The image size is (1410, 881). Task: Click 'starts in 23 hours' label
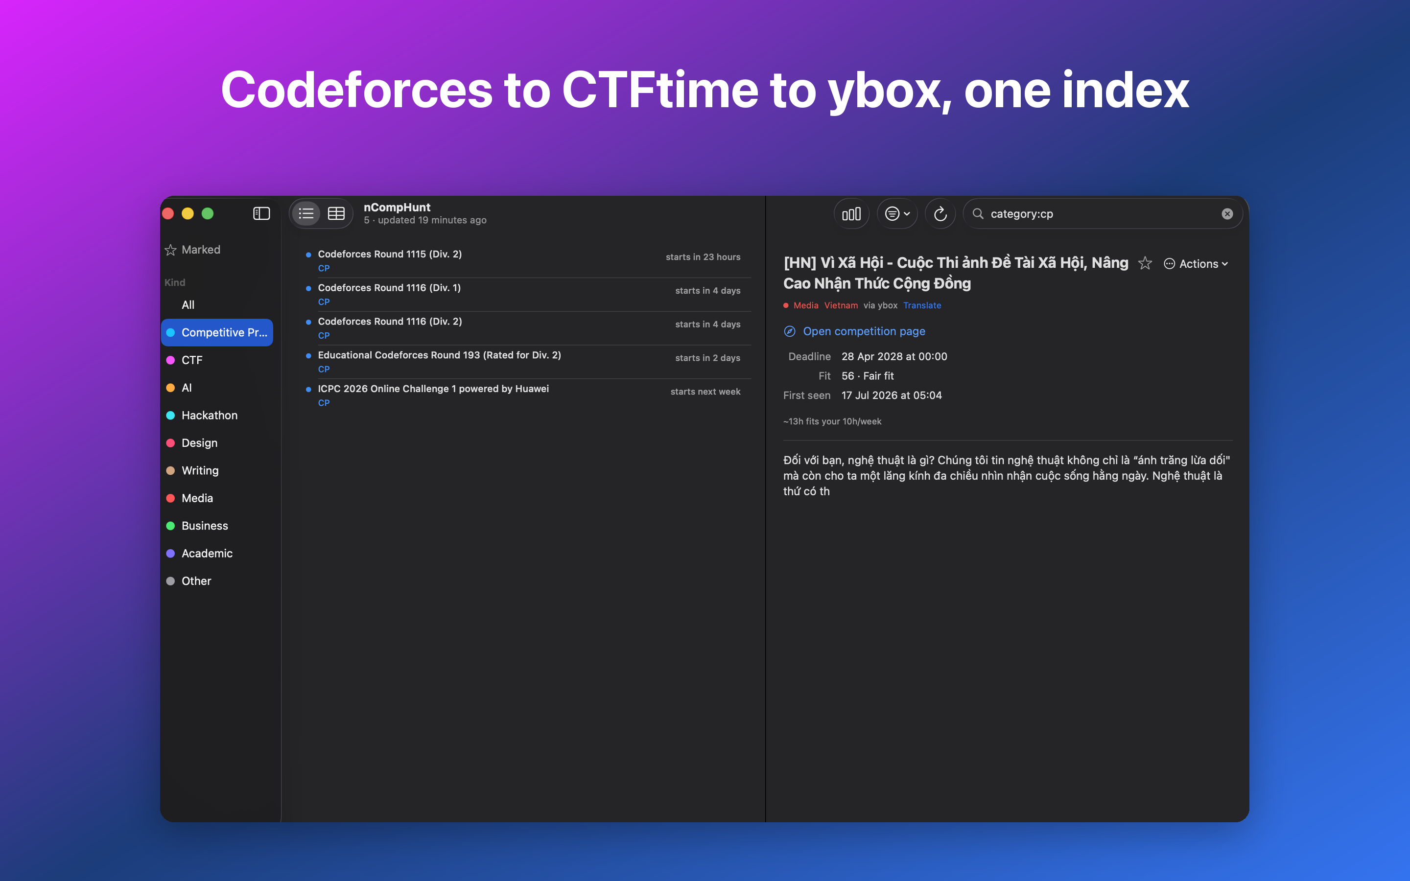703,257
